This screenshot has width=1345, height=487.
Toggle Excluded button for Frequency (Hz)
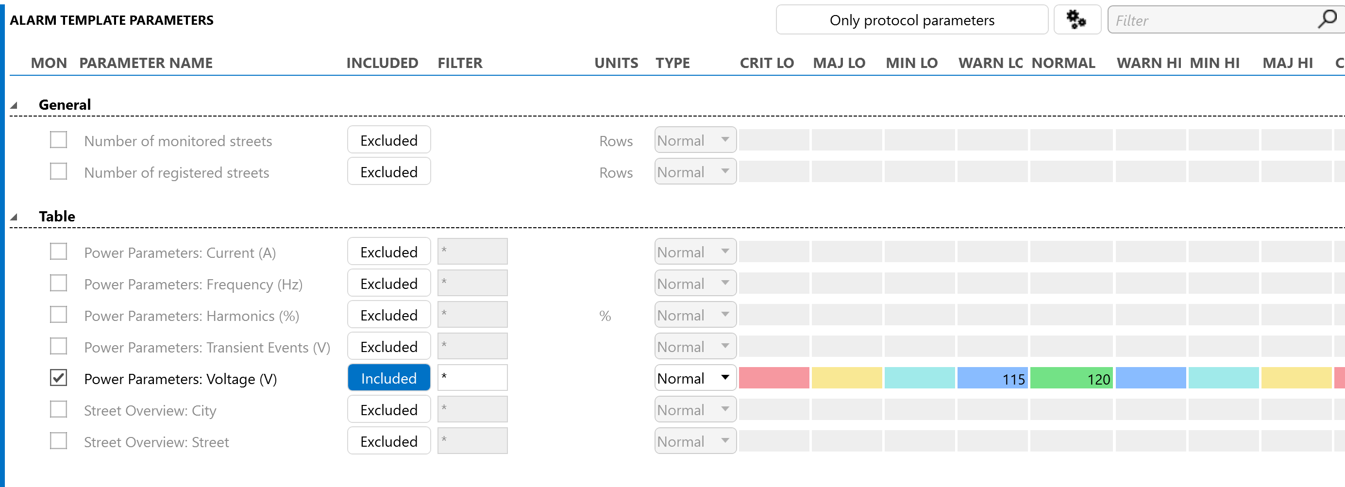(x=389, y=283)
